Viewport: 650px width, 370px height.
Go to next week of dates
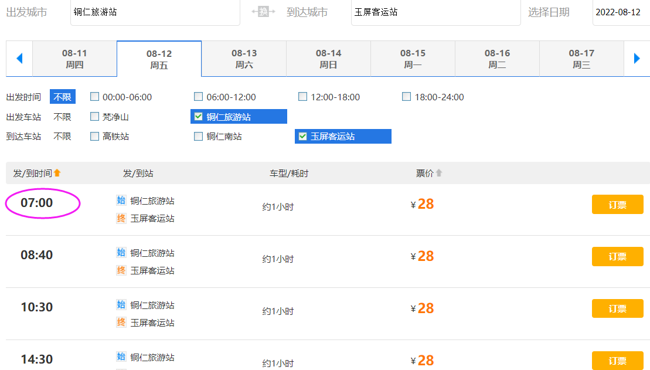click(x=637, y=59)
